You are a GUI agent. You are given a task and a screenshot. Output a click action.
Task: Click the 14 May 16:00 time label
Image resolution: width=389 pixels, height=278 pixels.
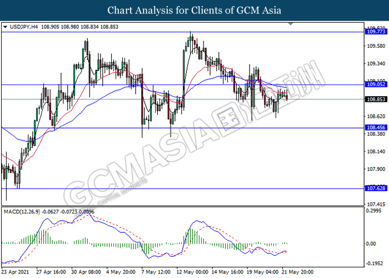click(227, 272)
